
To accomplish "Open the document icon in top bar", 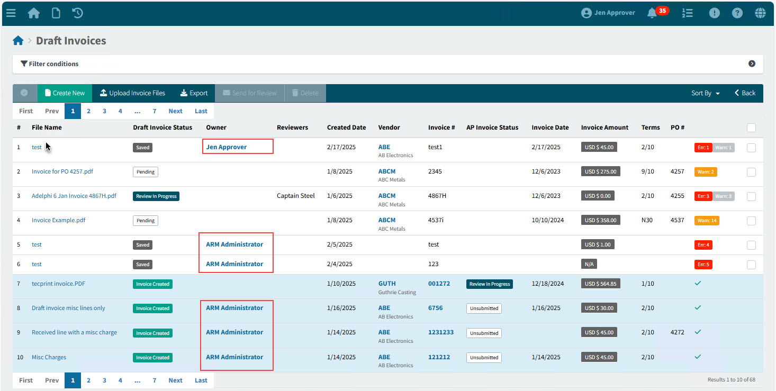I will (56, 13).
